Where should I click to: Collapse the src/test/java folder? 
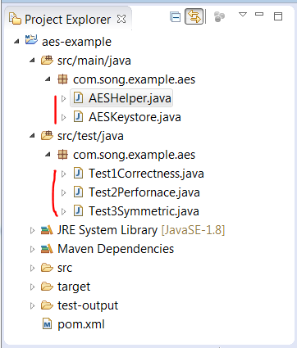point(32,136)
